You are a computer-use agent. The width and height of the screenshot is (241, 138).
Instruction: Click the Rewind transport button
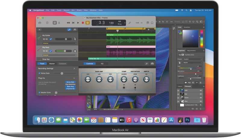[x=68, y=23]
